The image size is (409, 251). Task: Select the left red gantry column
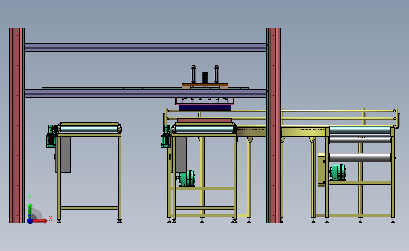tap(17, 125)
